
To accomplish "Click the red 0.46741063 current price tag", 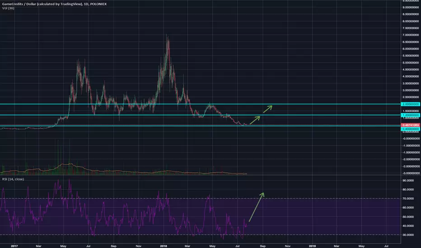I will tap(411, 125).
